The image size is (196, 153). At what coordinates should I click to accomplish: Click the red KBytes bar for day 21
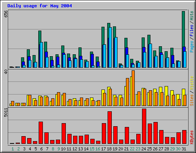127,135
